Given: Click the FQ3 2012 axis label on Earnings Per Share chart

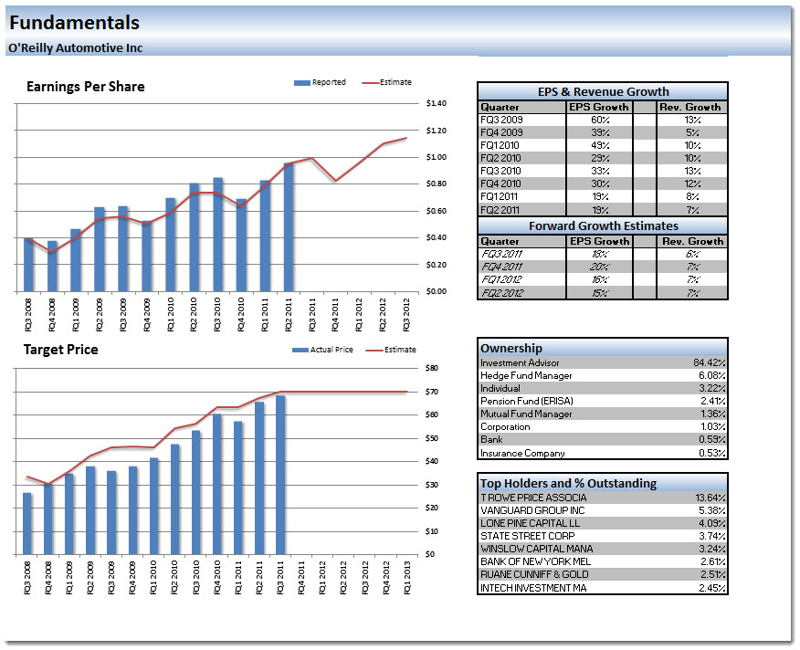Looking at the screenshot, I should (406, 315).
